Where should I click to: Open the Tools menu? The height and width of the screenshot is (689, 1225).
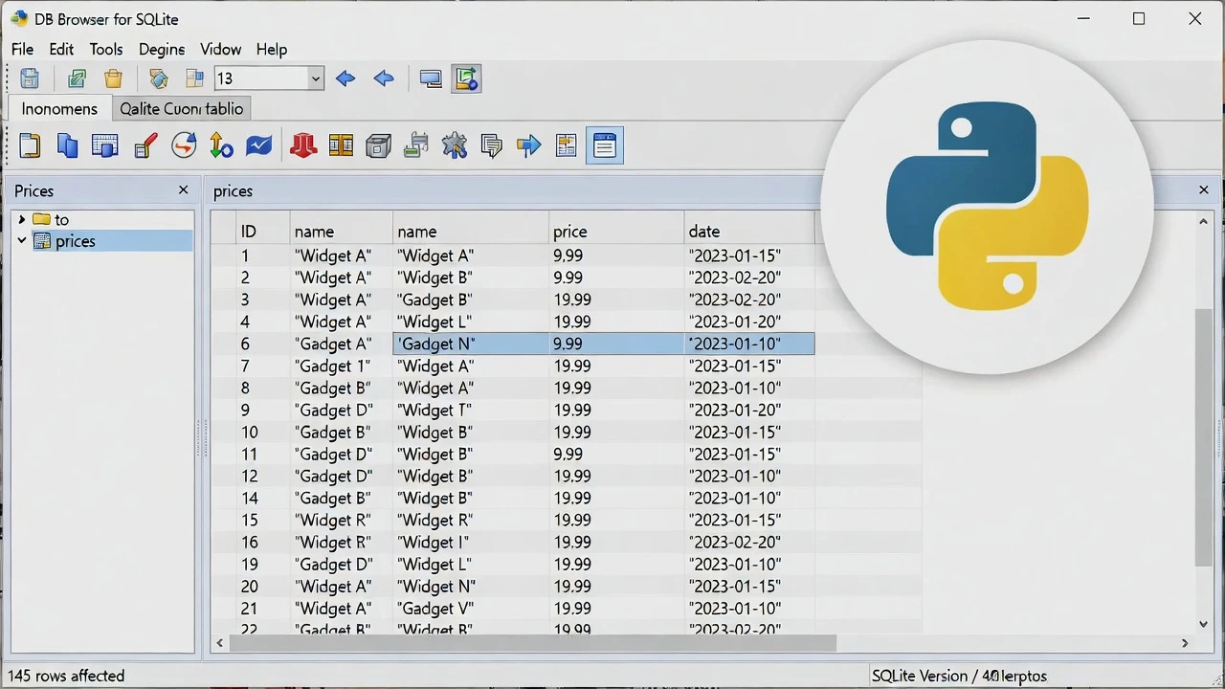(x=105, y=49)
